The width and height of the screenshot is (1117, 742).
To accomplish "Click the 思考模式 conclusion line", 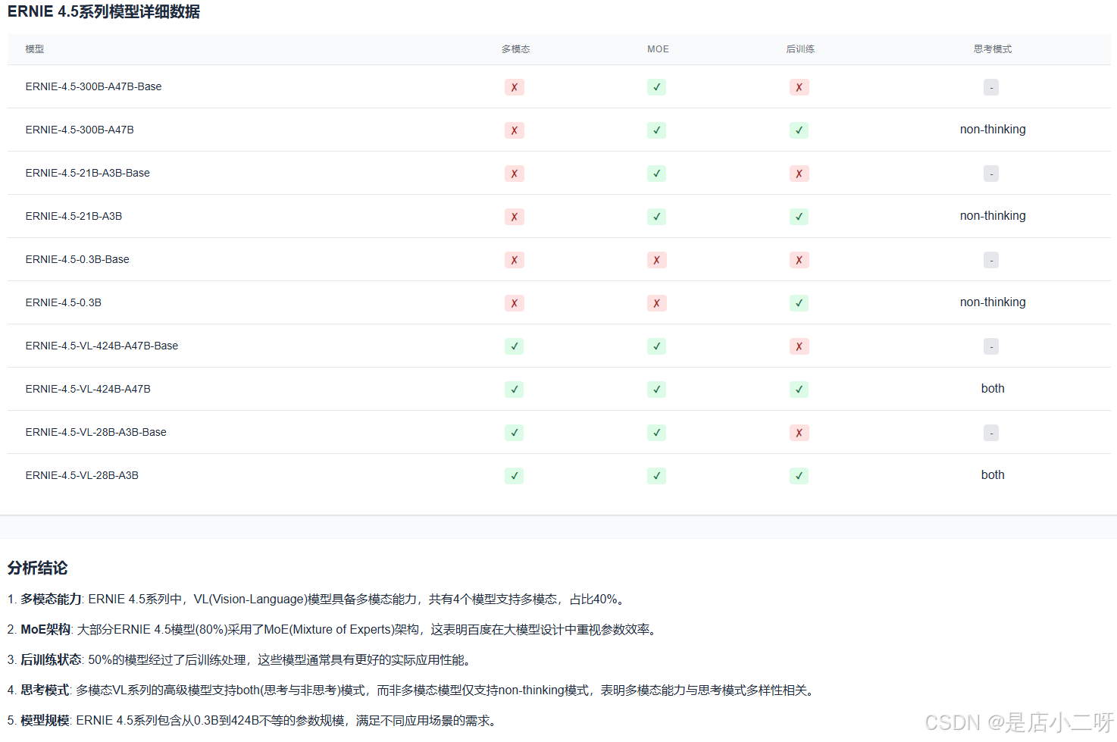I will 413,690.
